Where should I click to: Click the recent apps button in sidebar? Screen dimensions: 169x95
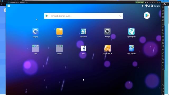163,92
